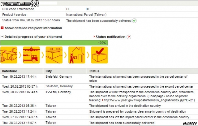Click the delivered parcel checkmark step icon
198x126 pixels.
pyautogui.click(x=99, y=55)
